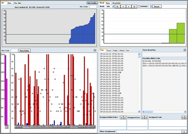Advance to the next bead
The height and width of the screenshot is (134, 188).
point(129,6)
